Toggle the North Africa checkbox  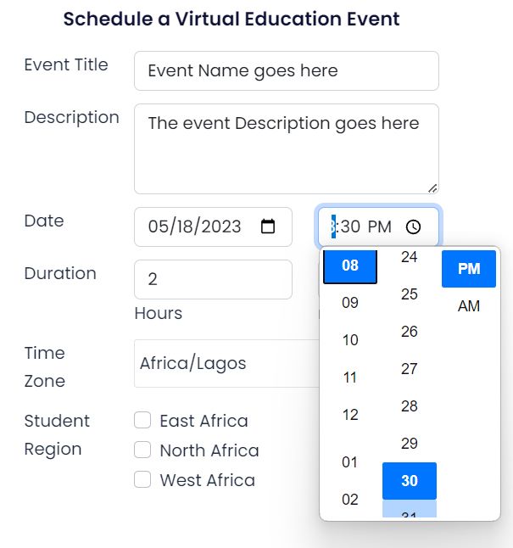tap(143, 450)
